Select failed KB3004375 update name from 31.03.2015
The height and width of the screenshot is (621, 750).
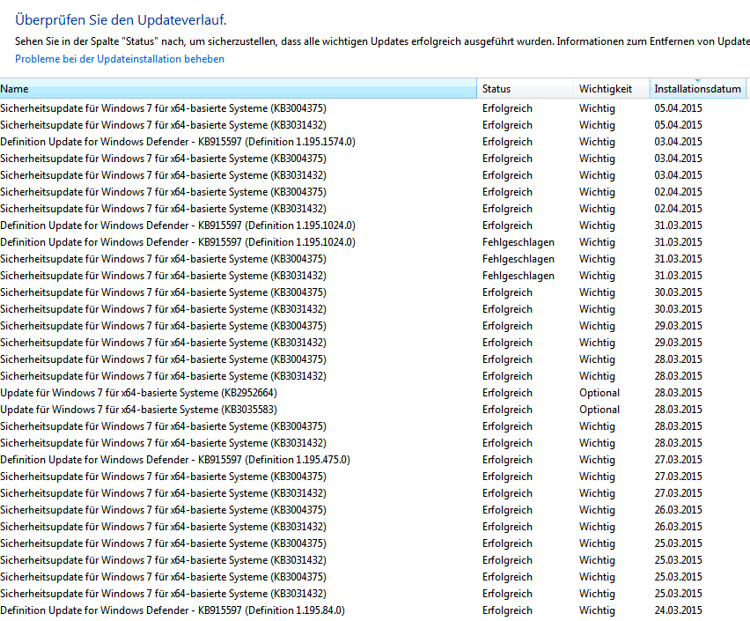[x=163, y=259]
